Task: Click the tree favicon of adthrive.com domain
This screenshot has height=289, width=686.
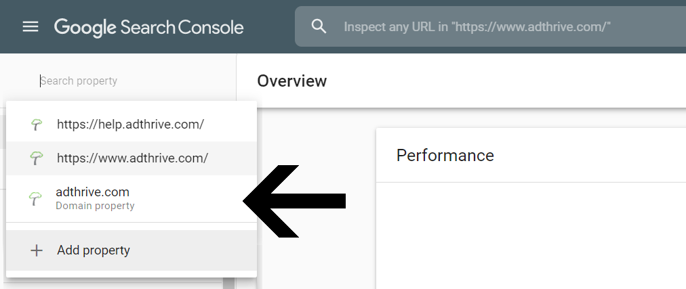Action: point(35,198)
